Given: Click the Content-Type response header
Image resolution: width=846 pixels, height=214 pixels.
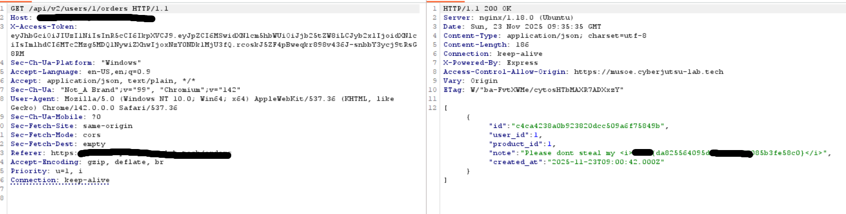Looking at the screenshot, I should 544,36.
